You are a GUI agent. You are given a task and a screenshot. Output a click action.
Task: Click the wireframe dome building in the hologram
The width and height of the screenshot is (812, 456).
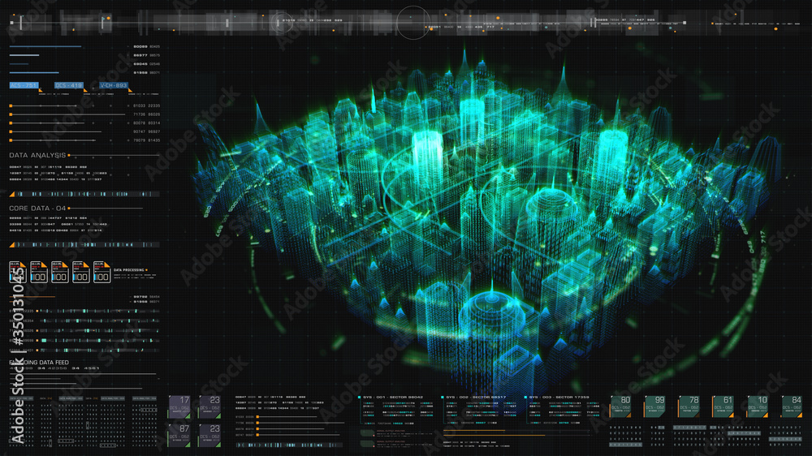pos(550,207)
